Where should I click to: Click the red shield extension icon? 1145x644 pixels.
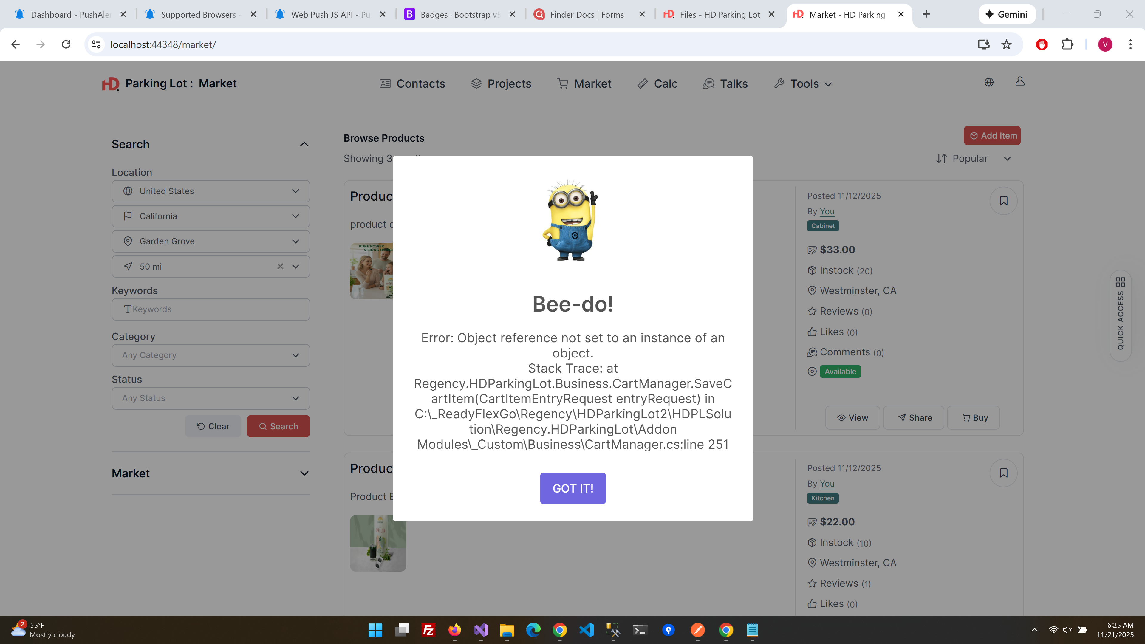click(1042, 44)
